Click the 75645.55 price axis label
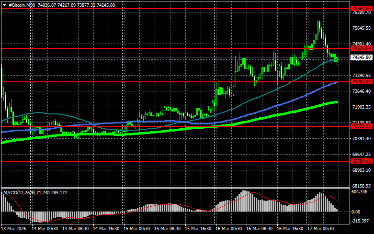This screenshot has width=374, height=234. [x=362, y=28]
